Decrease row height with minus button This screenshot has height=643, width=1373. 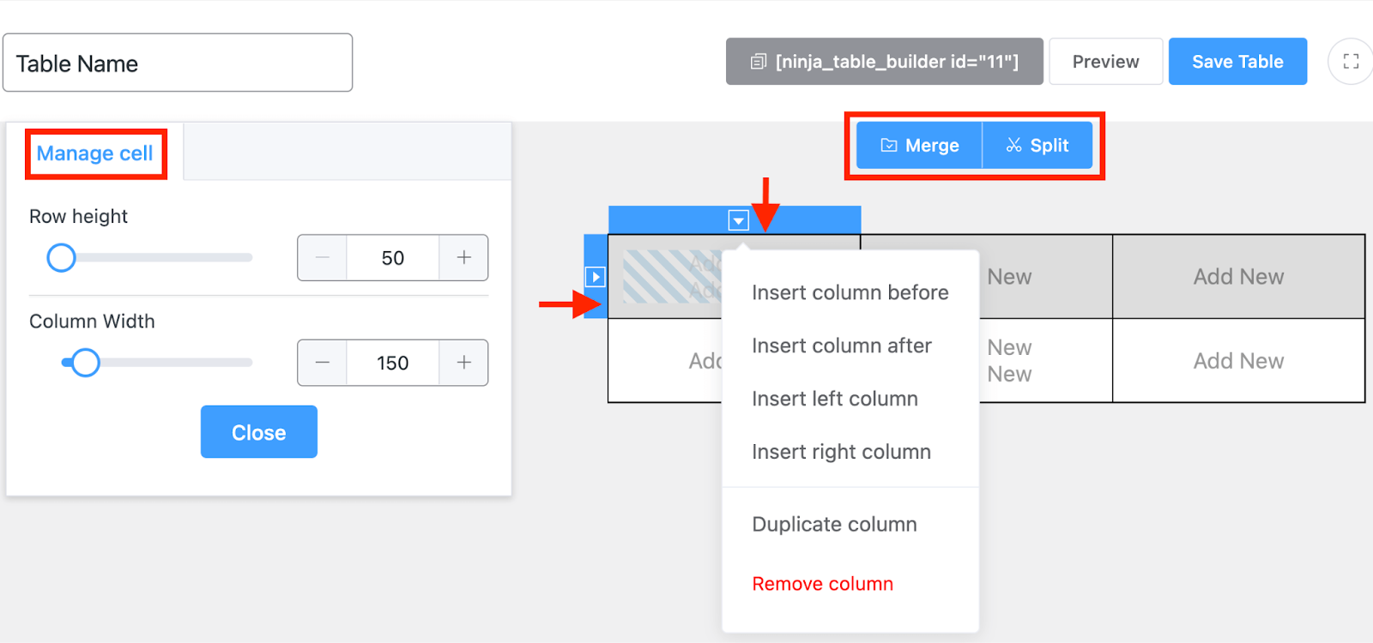pyautogui.click(x=323, y=258)
